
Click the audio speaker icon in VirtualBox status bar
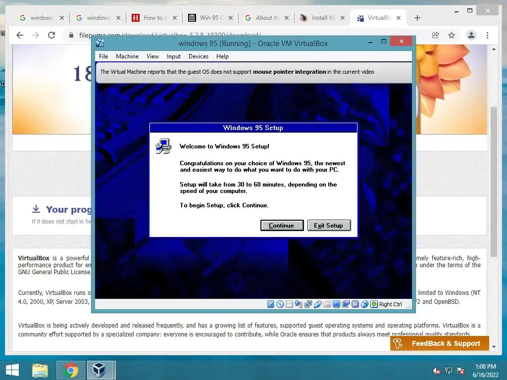point(299,304)
